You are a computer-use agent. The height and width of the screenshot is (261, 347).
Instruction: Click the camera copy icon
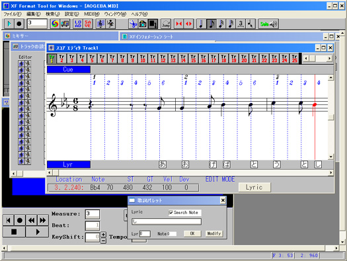(143, 24)
